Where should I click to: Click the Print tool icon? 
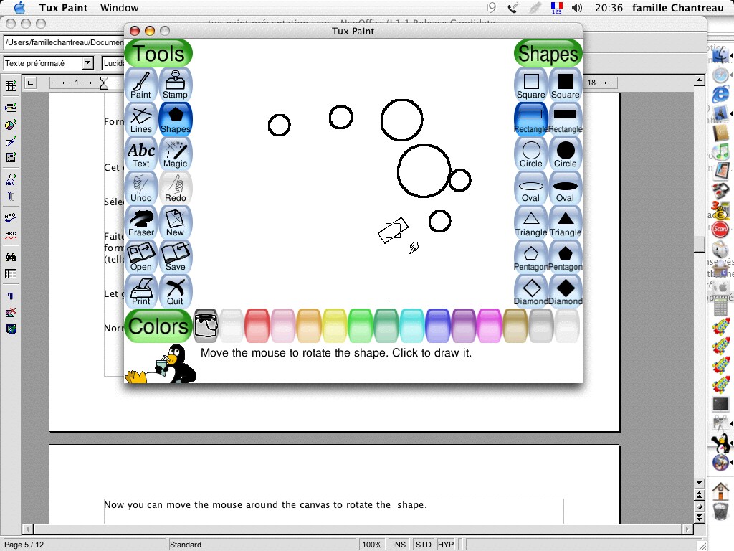(141, 291)
